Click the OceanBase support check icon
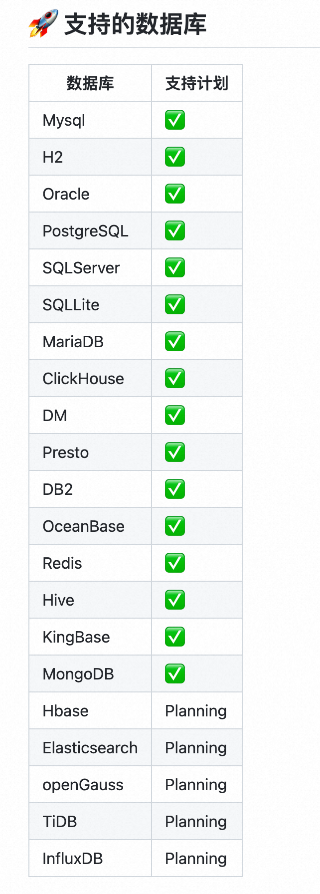This screenshot has width=320, height=894. pyautogui.click(x=175, y=526)
